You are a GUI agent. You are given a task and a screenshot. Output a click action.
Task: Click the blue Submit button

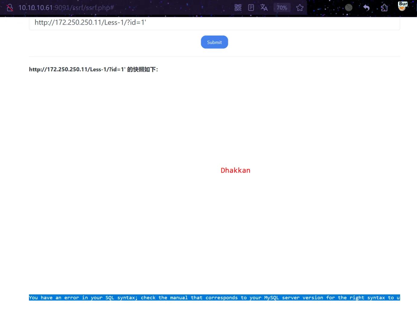coord(214,42)
